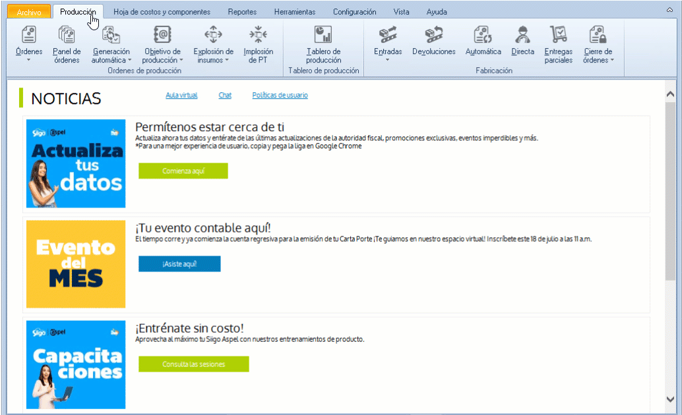This screenshot has width=682, height=415.
Task: Open the Reportes tab
Action: (x=242, y=12)
